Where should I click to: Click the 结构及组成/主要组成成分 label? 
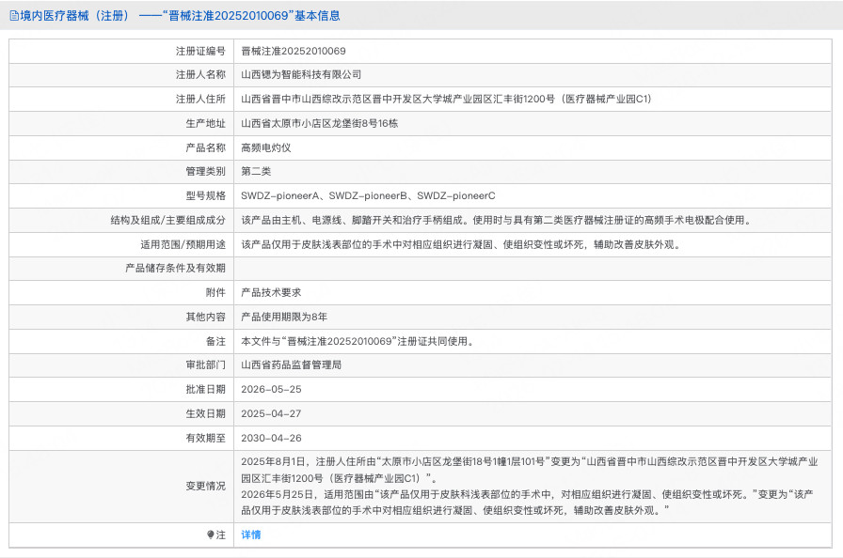point(167,220)
